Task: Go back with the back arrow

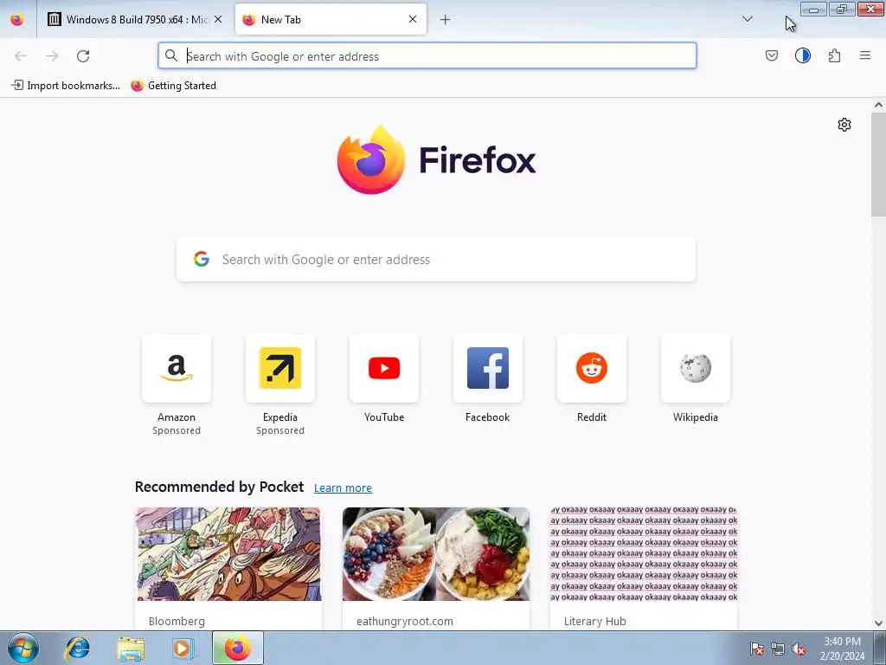Action: pos(21,56)
